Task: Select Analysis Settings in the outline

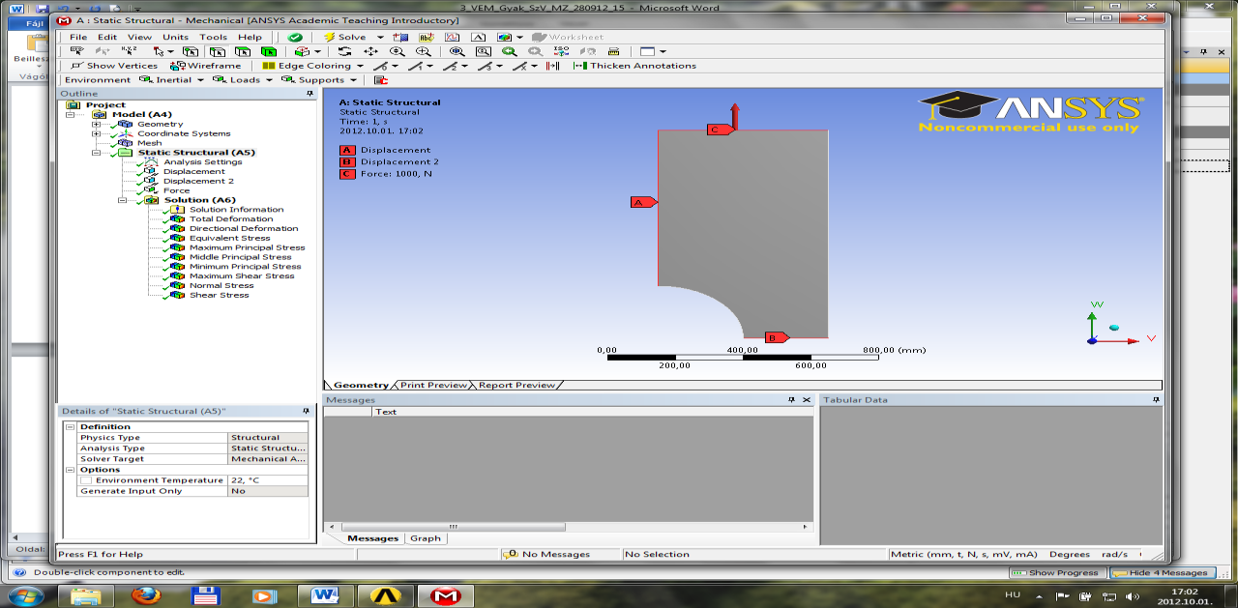Action: click(x=203, y=162)
